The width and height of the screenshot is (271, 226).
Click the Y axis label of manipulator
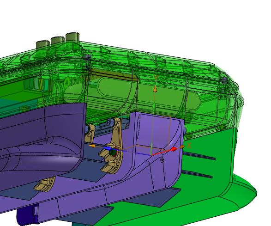click(156, 78)
